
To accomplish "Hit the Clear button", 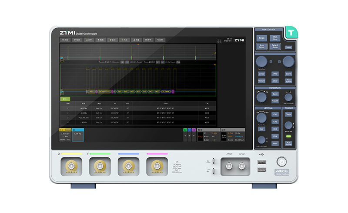I will 275,81.
